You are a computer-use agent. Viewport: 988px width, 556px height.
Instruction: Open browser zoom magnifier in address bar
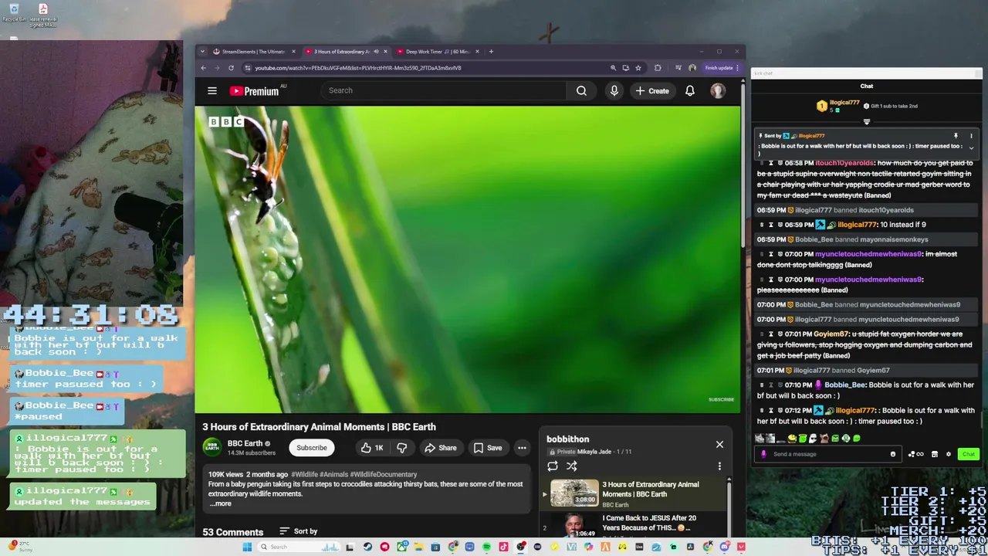(613, 68)
